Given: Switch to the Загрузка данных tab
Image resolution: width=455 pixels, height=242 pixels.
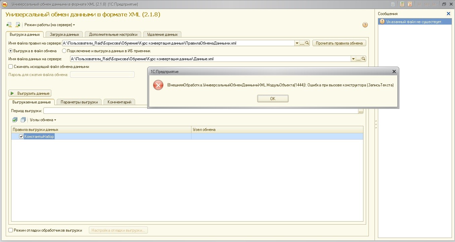Looking at the screenshot, I should click(64, 34).
